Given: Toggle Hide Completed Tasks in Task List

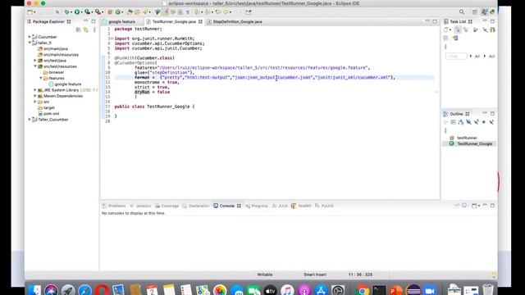Looking at the screenshot, I should (x=485, y=29).
